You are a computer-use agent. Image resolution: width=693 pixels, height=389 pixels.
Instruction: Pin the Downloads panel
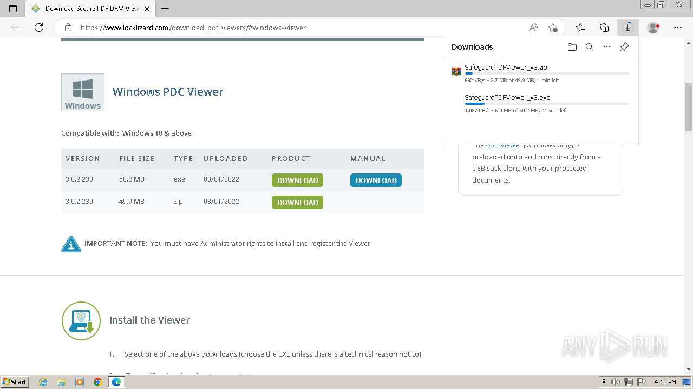[624, 47]
